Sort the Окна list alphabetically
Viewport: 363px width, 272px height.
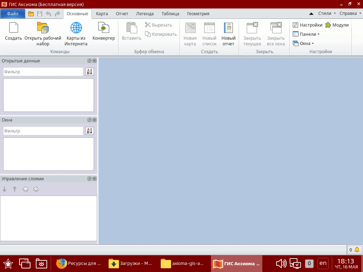(x=90, y=131)
